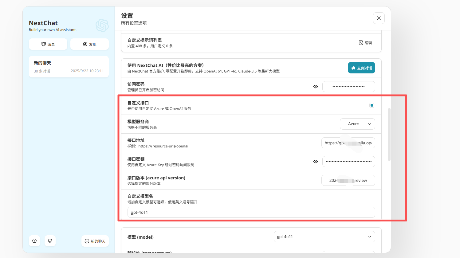Click the mask icon on 面具 button

(x=44, y=44)
